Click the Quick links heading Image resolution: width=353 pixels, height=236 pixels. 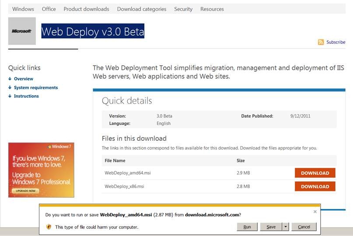(24, 68)
